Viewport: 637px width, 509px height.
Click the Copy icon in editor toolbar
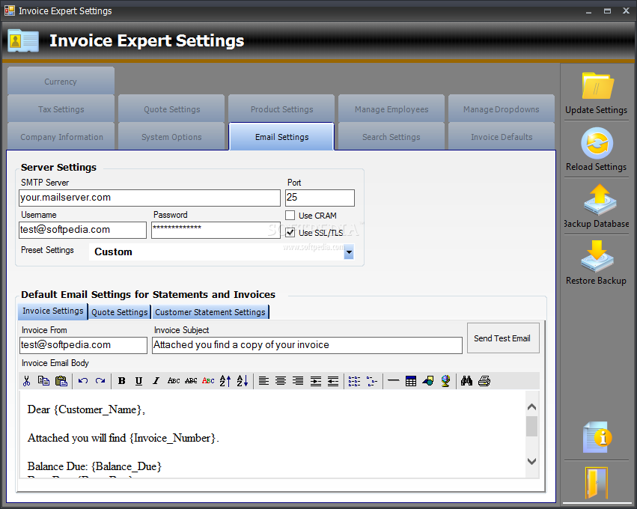point(43,381)
